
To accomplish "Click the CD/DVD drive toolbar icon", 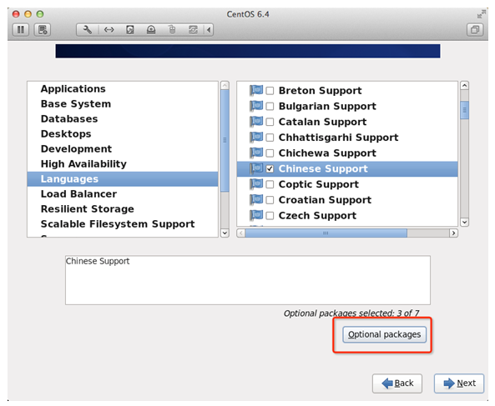I will point(151,30).
